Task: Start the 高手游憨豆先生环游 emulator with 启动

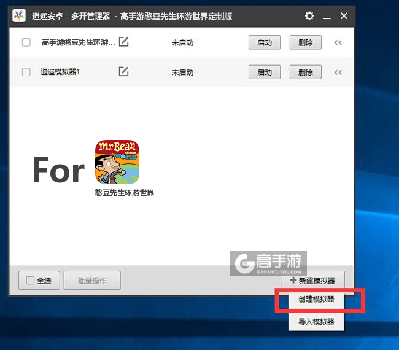Action: pos(265,42)
